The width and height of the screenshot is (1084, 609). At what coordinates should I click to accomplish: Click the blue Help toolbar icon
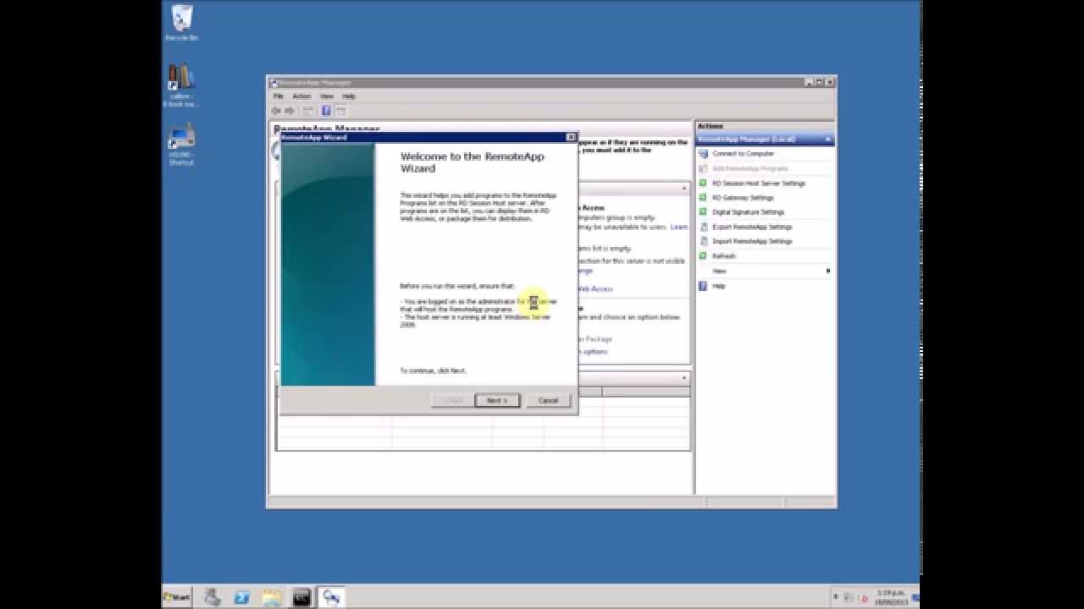[x=326, y=111]
